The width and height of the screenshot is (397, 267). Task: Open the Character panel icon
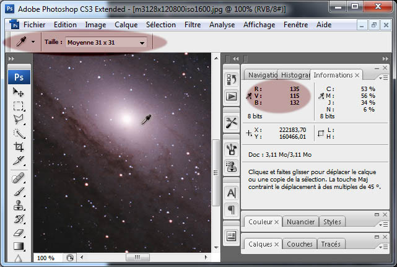(232, 193)
